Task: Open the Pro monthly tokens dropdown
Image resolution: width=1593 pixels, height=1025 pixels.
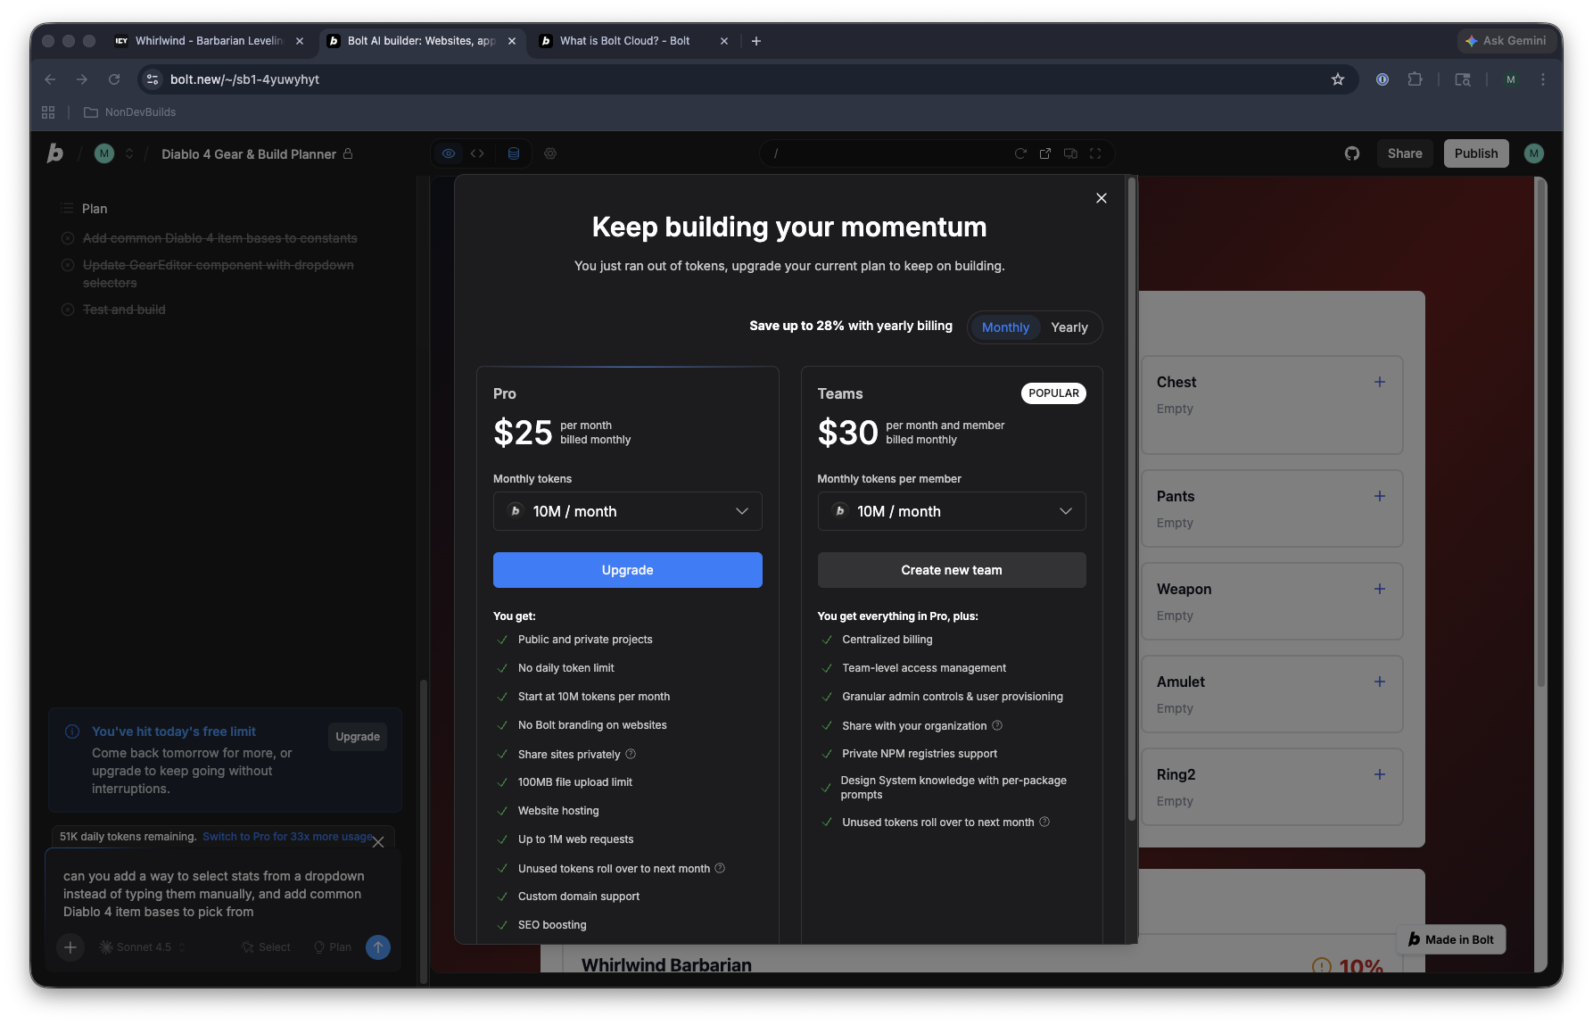Action: pyautogui.click(x=627, y=510)
